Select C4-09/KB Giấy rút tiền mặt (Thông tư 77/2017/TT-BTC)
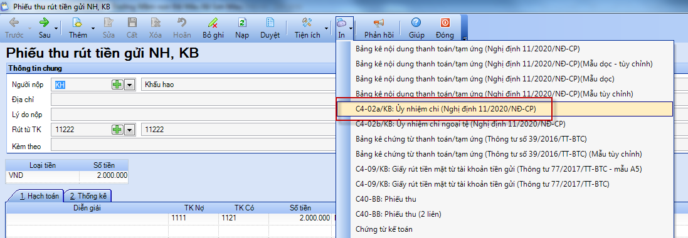The image size is (688, 238). pyautogui.click(x=505, y=184)
